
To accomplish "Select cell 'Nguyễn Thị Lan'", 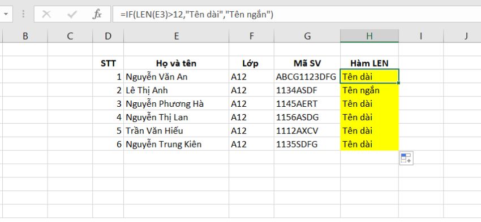I will pyautogui.click(x=176, y=117).
